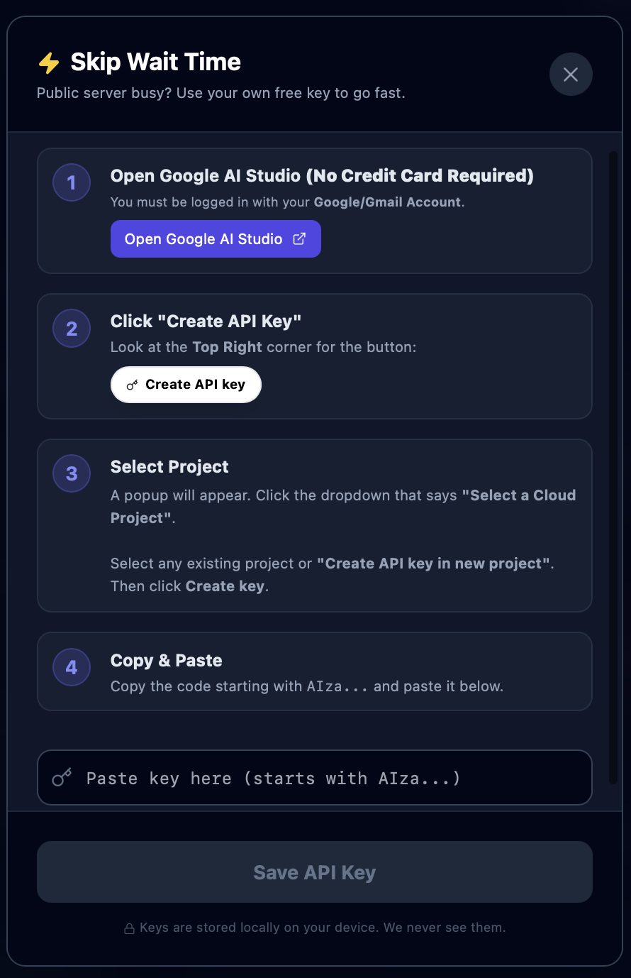631x978 pixels.
Task: Click inside the paste key input field
Action: [x=315, y=777]
